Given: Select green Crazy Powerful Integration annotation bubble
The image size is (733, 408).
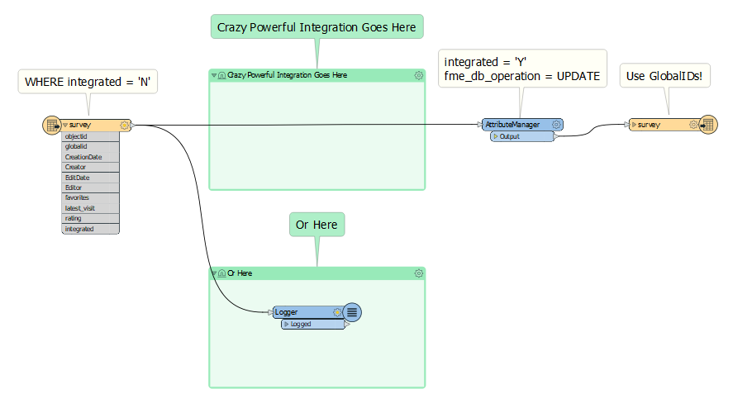Looking at the screenshot, I should click(317, 27).
